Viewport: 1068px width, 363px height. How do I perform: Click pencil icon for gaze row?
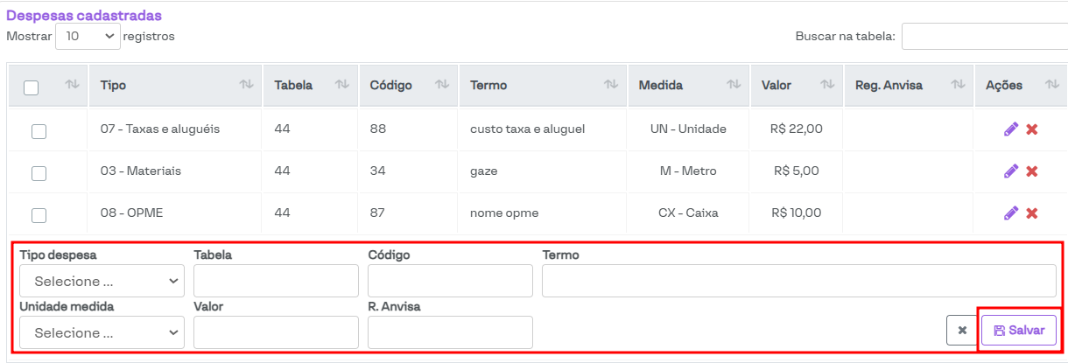coord(1010,171)
